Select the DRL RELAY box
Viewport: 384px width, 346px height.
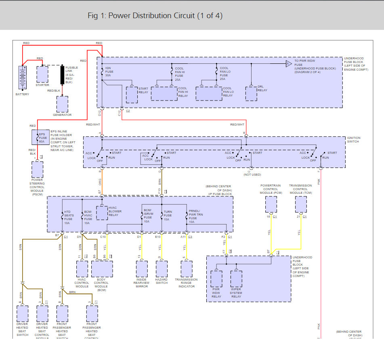coord(251,94)
